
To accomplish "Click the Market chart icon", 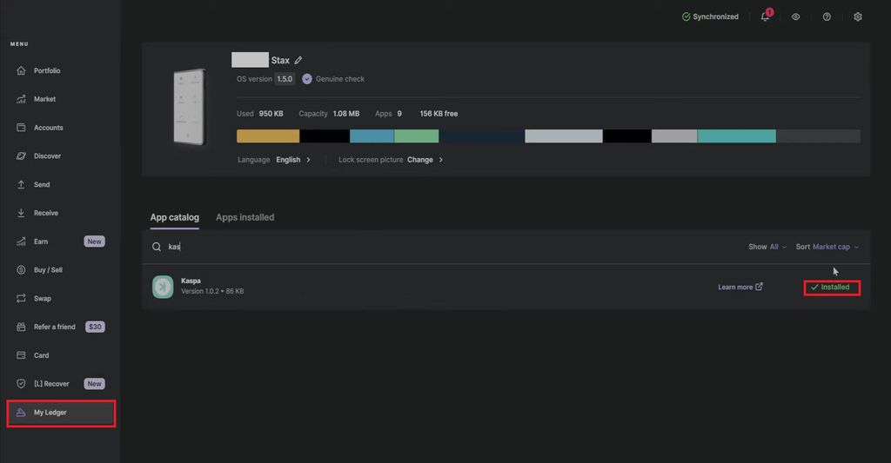I will [21, 99].
